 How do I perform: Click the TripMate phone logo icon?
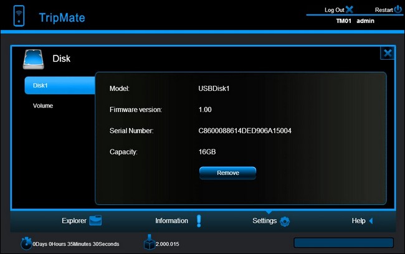click(19, 16)
